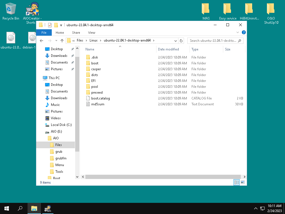Click Linux in the breadcrumb path

[94, 41]
